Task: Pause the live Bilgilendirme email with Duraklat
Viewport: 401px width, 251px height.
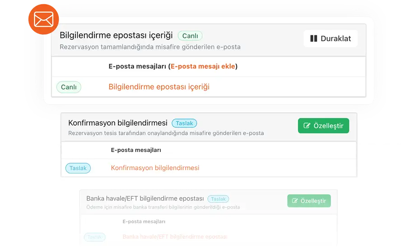Action: pyautogui.click(x=331, y=38)
